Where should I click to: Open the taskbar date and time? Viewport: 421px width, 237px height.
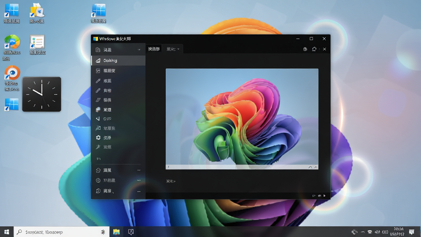click(x=397, y=232)
